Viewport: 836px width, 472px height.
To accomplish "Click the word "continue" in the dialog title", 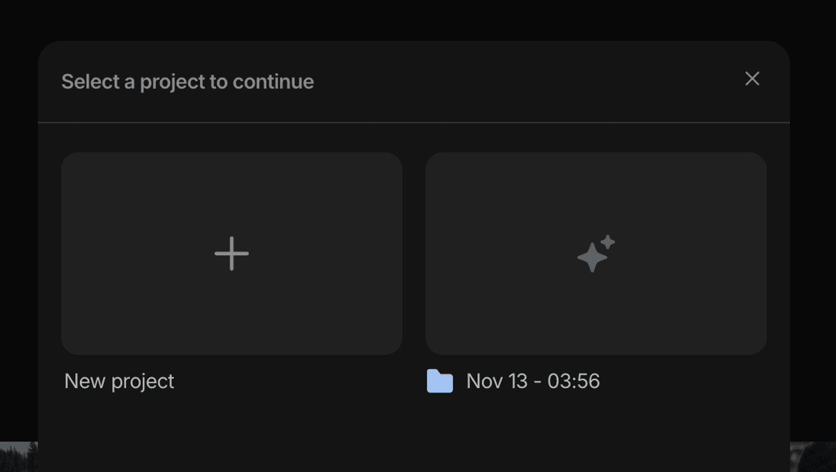I will 273,82.
